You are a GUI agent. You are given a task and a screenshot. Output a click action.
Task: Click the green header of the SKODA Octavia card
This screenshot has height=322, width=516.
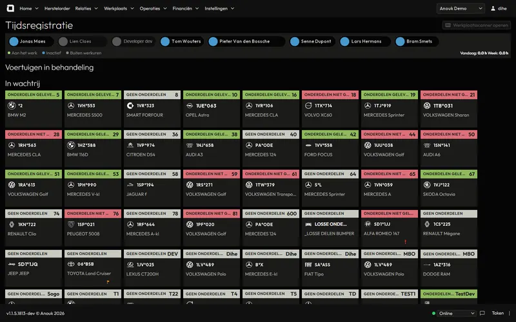point(449,174)
